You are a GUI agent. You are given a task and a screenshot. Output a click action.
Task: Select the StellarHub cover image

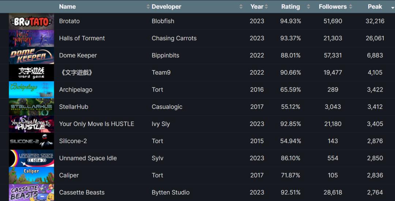[x=31, y=107]
